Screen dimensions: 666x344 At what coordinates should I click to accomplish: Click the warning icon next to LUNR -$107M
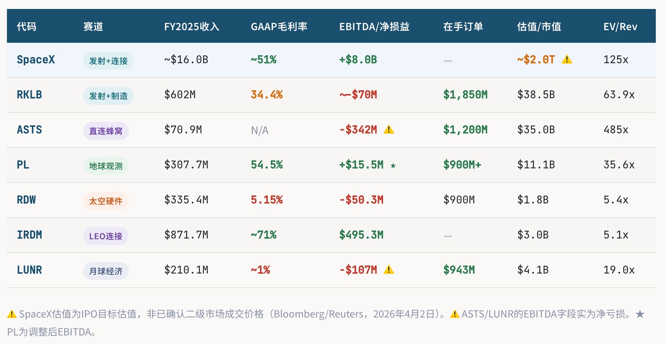pos(389,270)
